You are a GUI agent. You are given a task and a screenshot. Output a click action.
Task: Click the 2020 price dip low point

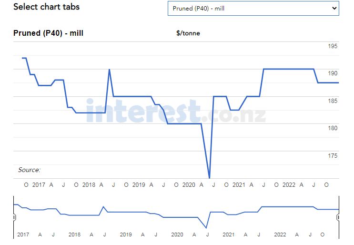click(x=210, y=178)
